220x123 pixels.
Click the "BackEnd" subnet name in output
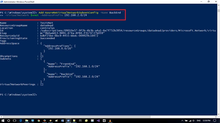tap(67, 74)
